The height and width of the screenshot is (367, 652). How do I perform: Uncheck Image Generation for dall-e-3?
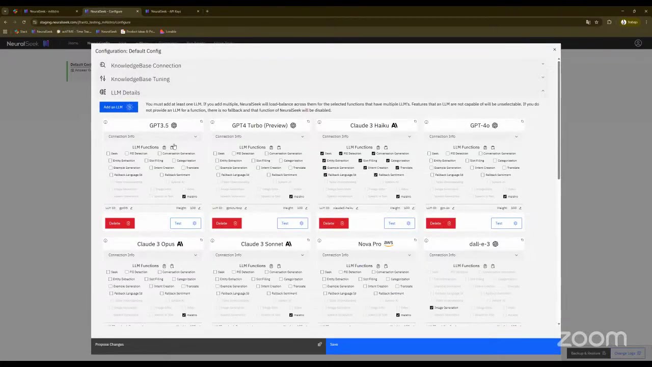coord(431,308)
